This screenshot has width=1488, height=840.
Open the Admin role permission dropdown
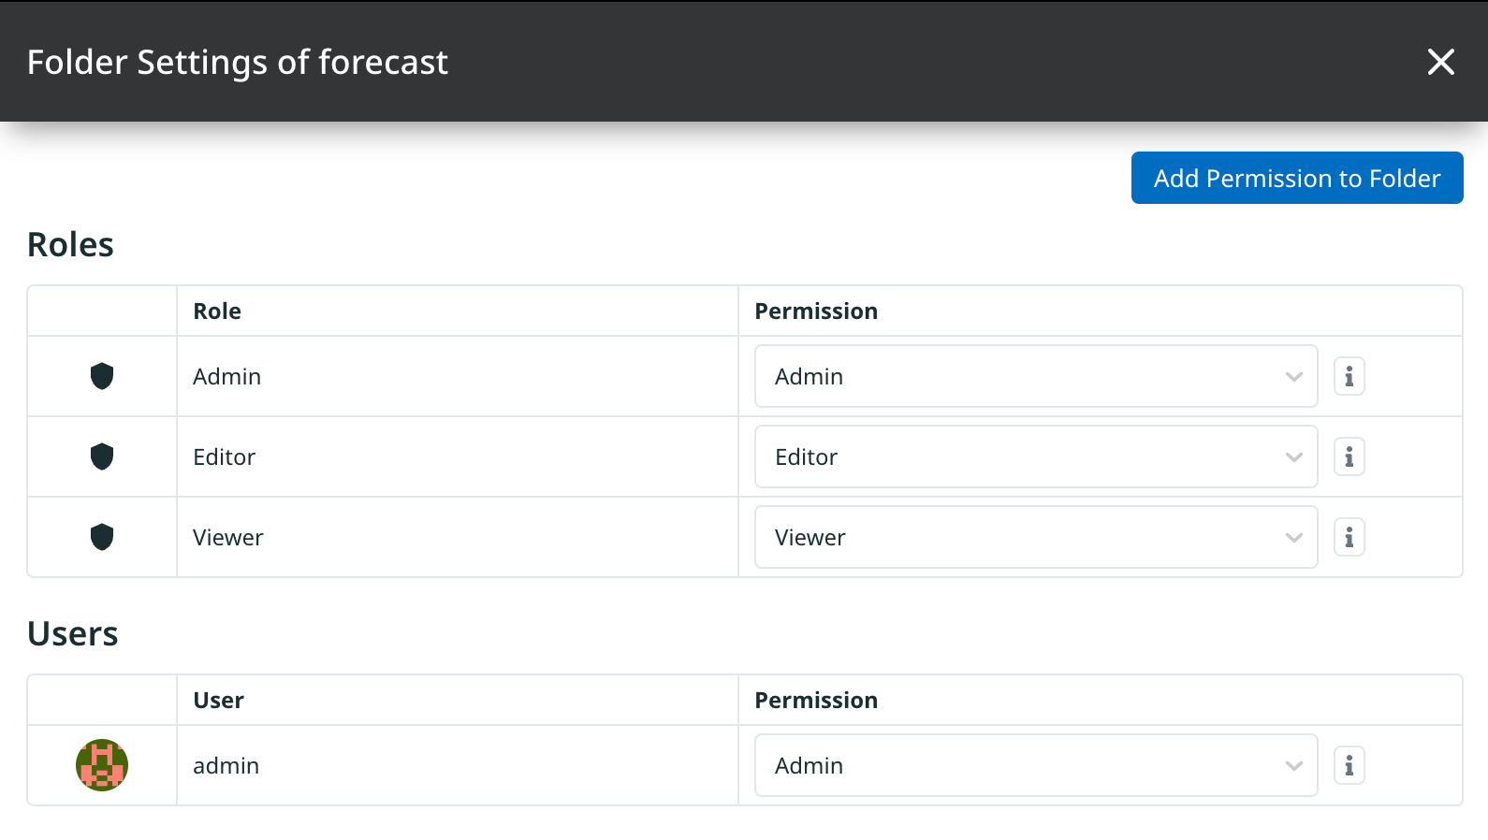1036,376
